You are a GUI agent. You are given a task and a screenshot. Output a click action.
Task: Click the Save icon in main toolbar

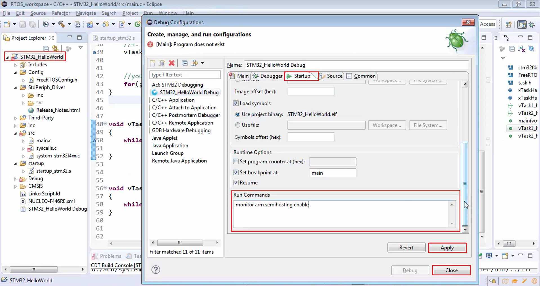23,24
